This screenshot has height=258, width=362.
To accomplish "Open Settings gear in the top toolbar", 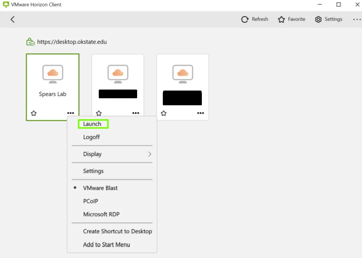I will pyautogui.click(x=318, y=19).
